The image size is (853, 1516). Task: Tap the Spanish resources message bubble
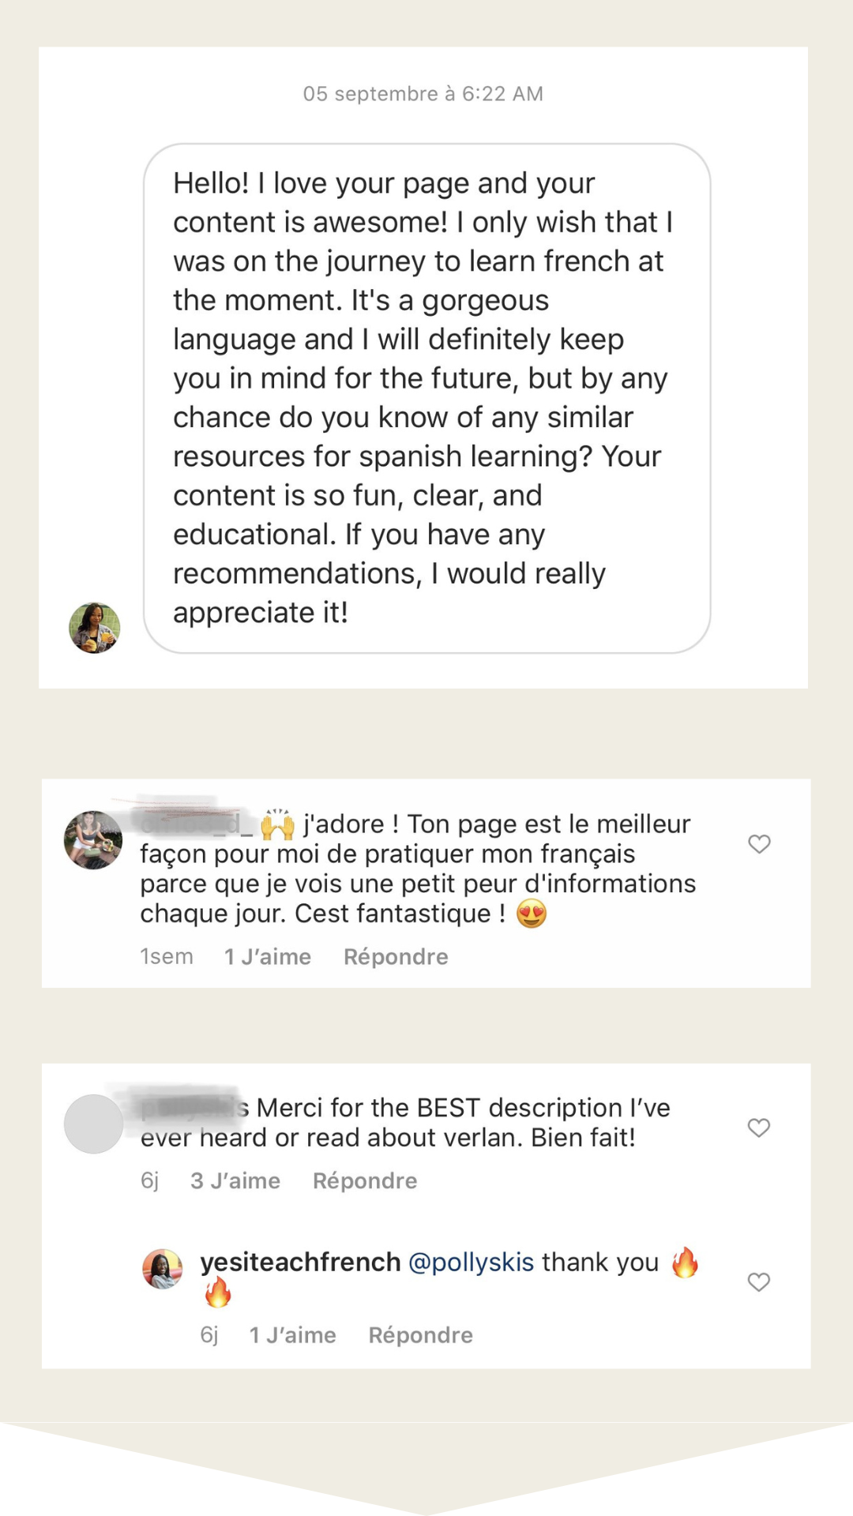tap(426, 398)
